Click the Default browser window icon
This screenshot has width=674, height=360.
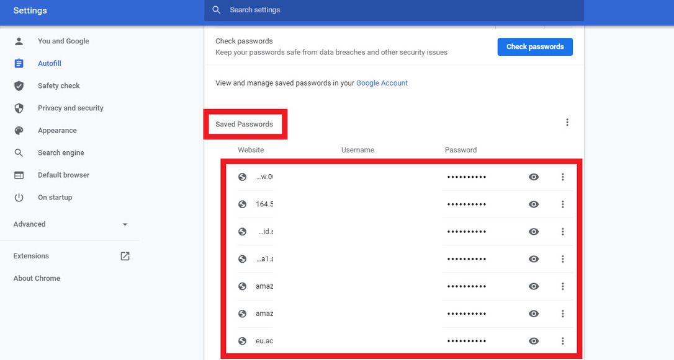point(19,175)
